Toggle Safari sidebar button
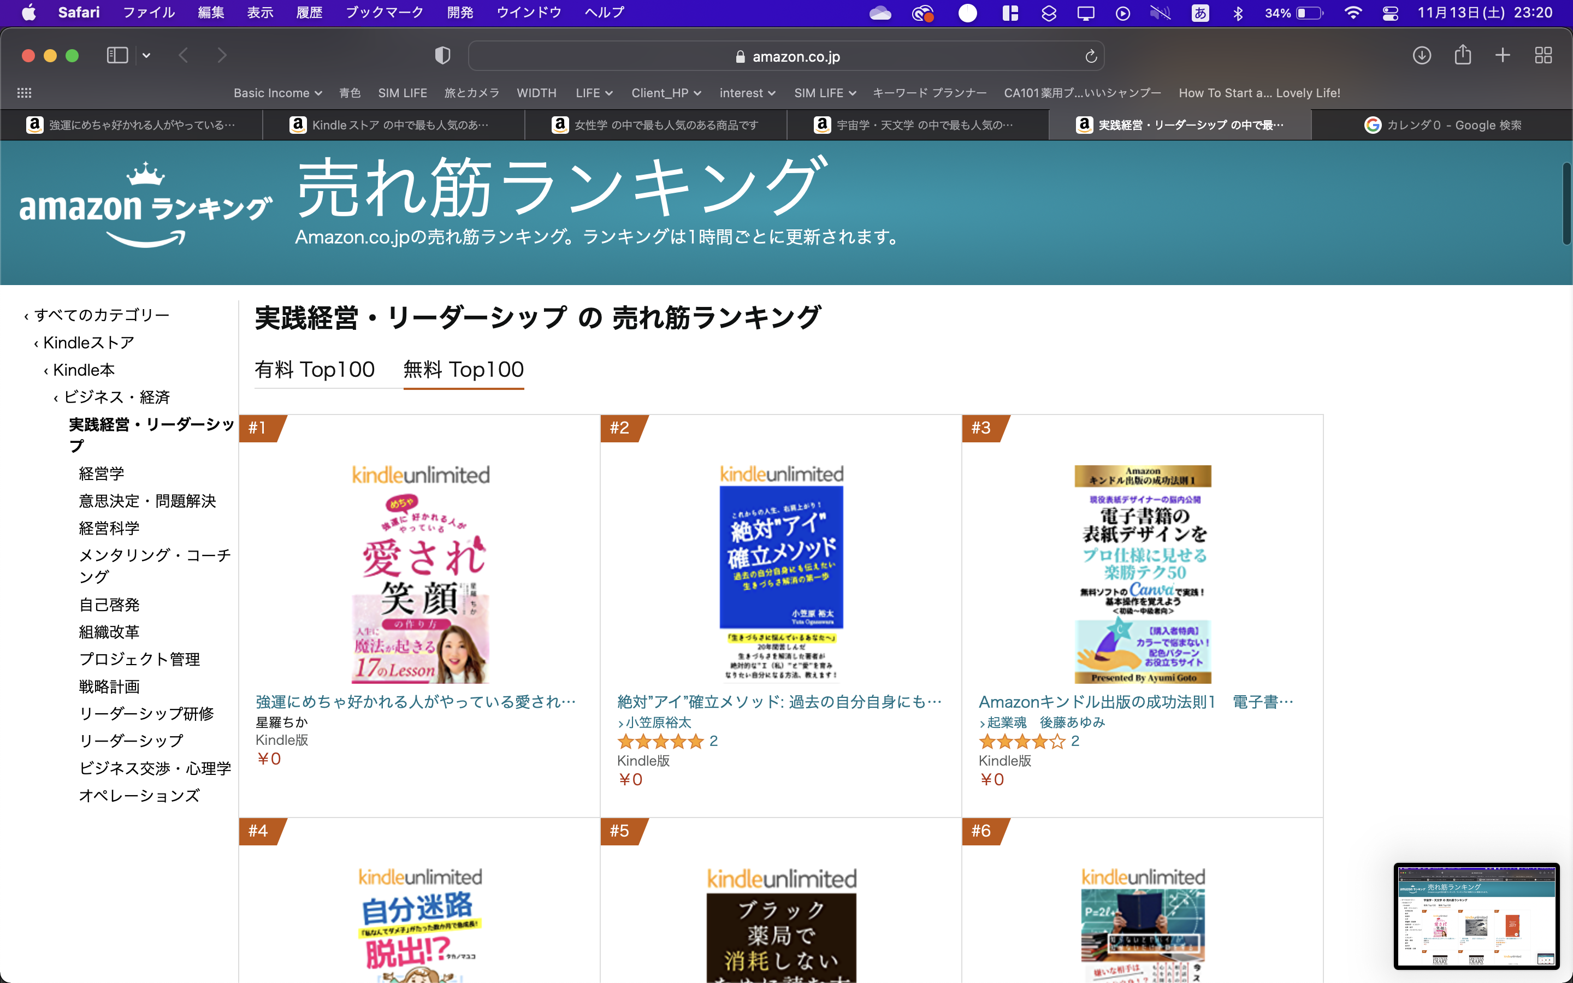 pyautogui.click(x=117, y=55)
